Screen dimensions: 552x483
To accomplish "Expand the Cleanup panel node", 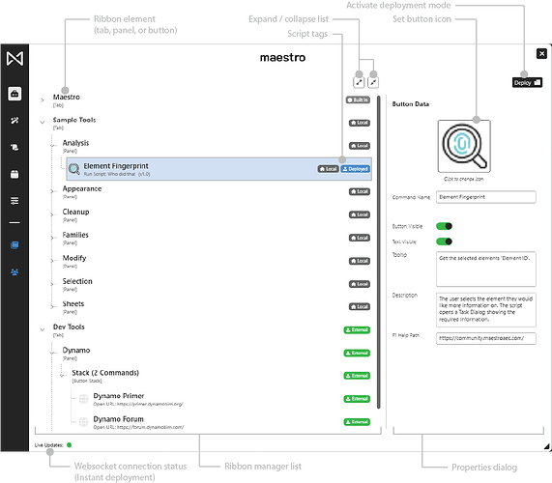I will (53, 215).
